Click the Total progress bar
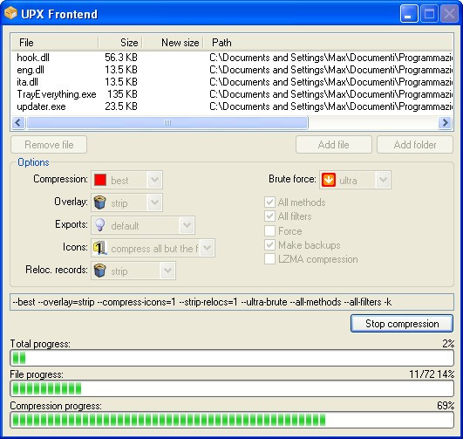 [x=232, y=358]
